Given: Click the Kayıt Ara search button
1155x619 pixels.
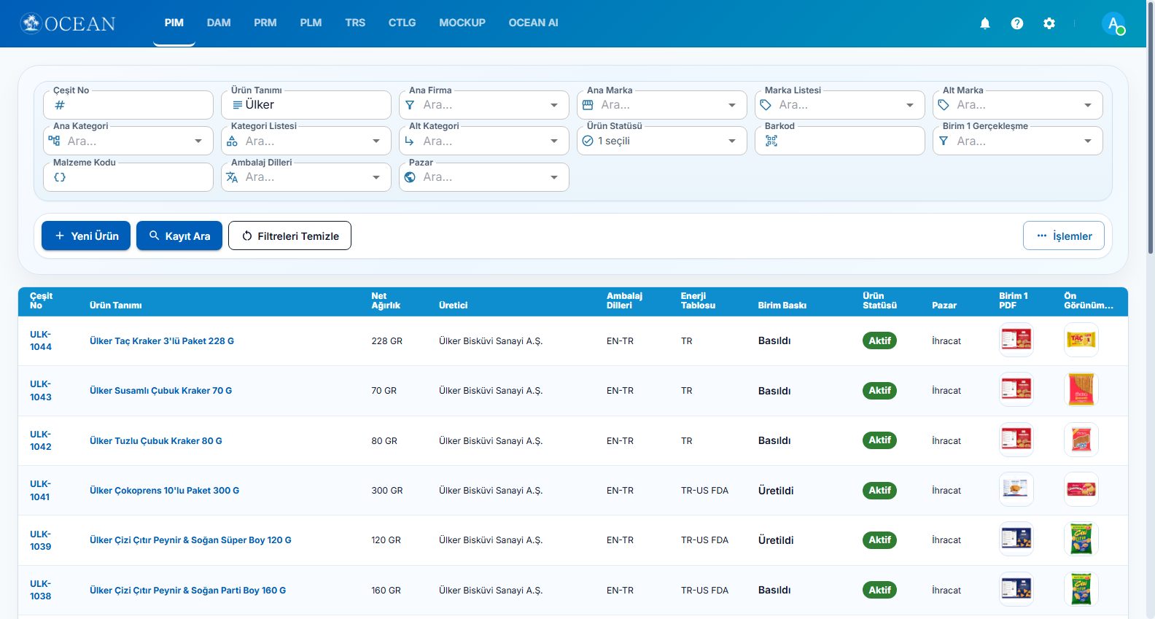Looking at the screenshot, I should tap(179, 235).
